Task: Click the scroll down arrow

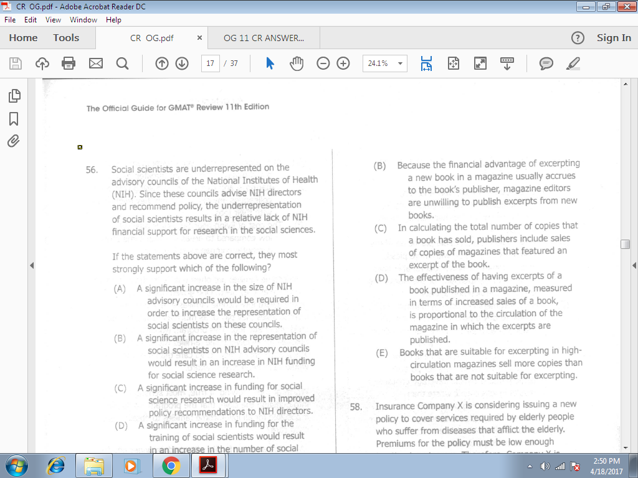Action: tap(625, 448)
